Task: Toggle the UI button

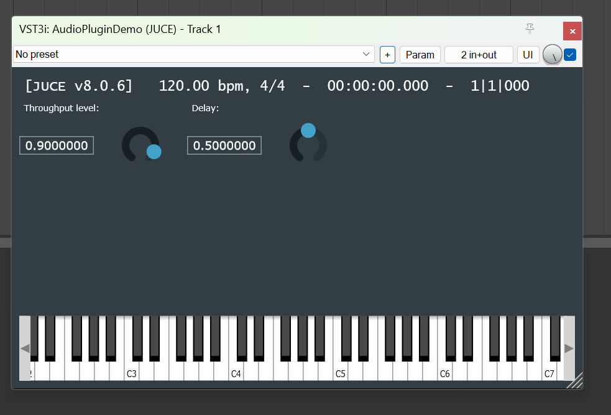Action: click(528, 55)
